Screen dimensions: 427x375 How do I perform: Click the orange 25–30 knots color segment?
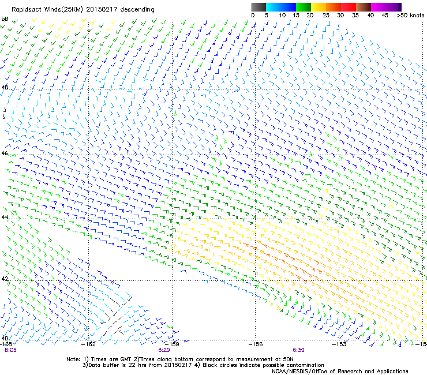tap(334, 7)
